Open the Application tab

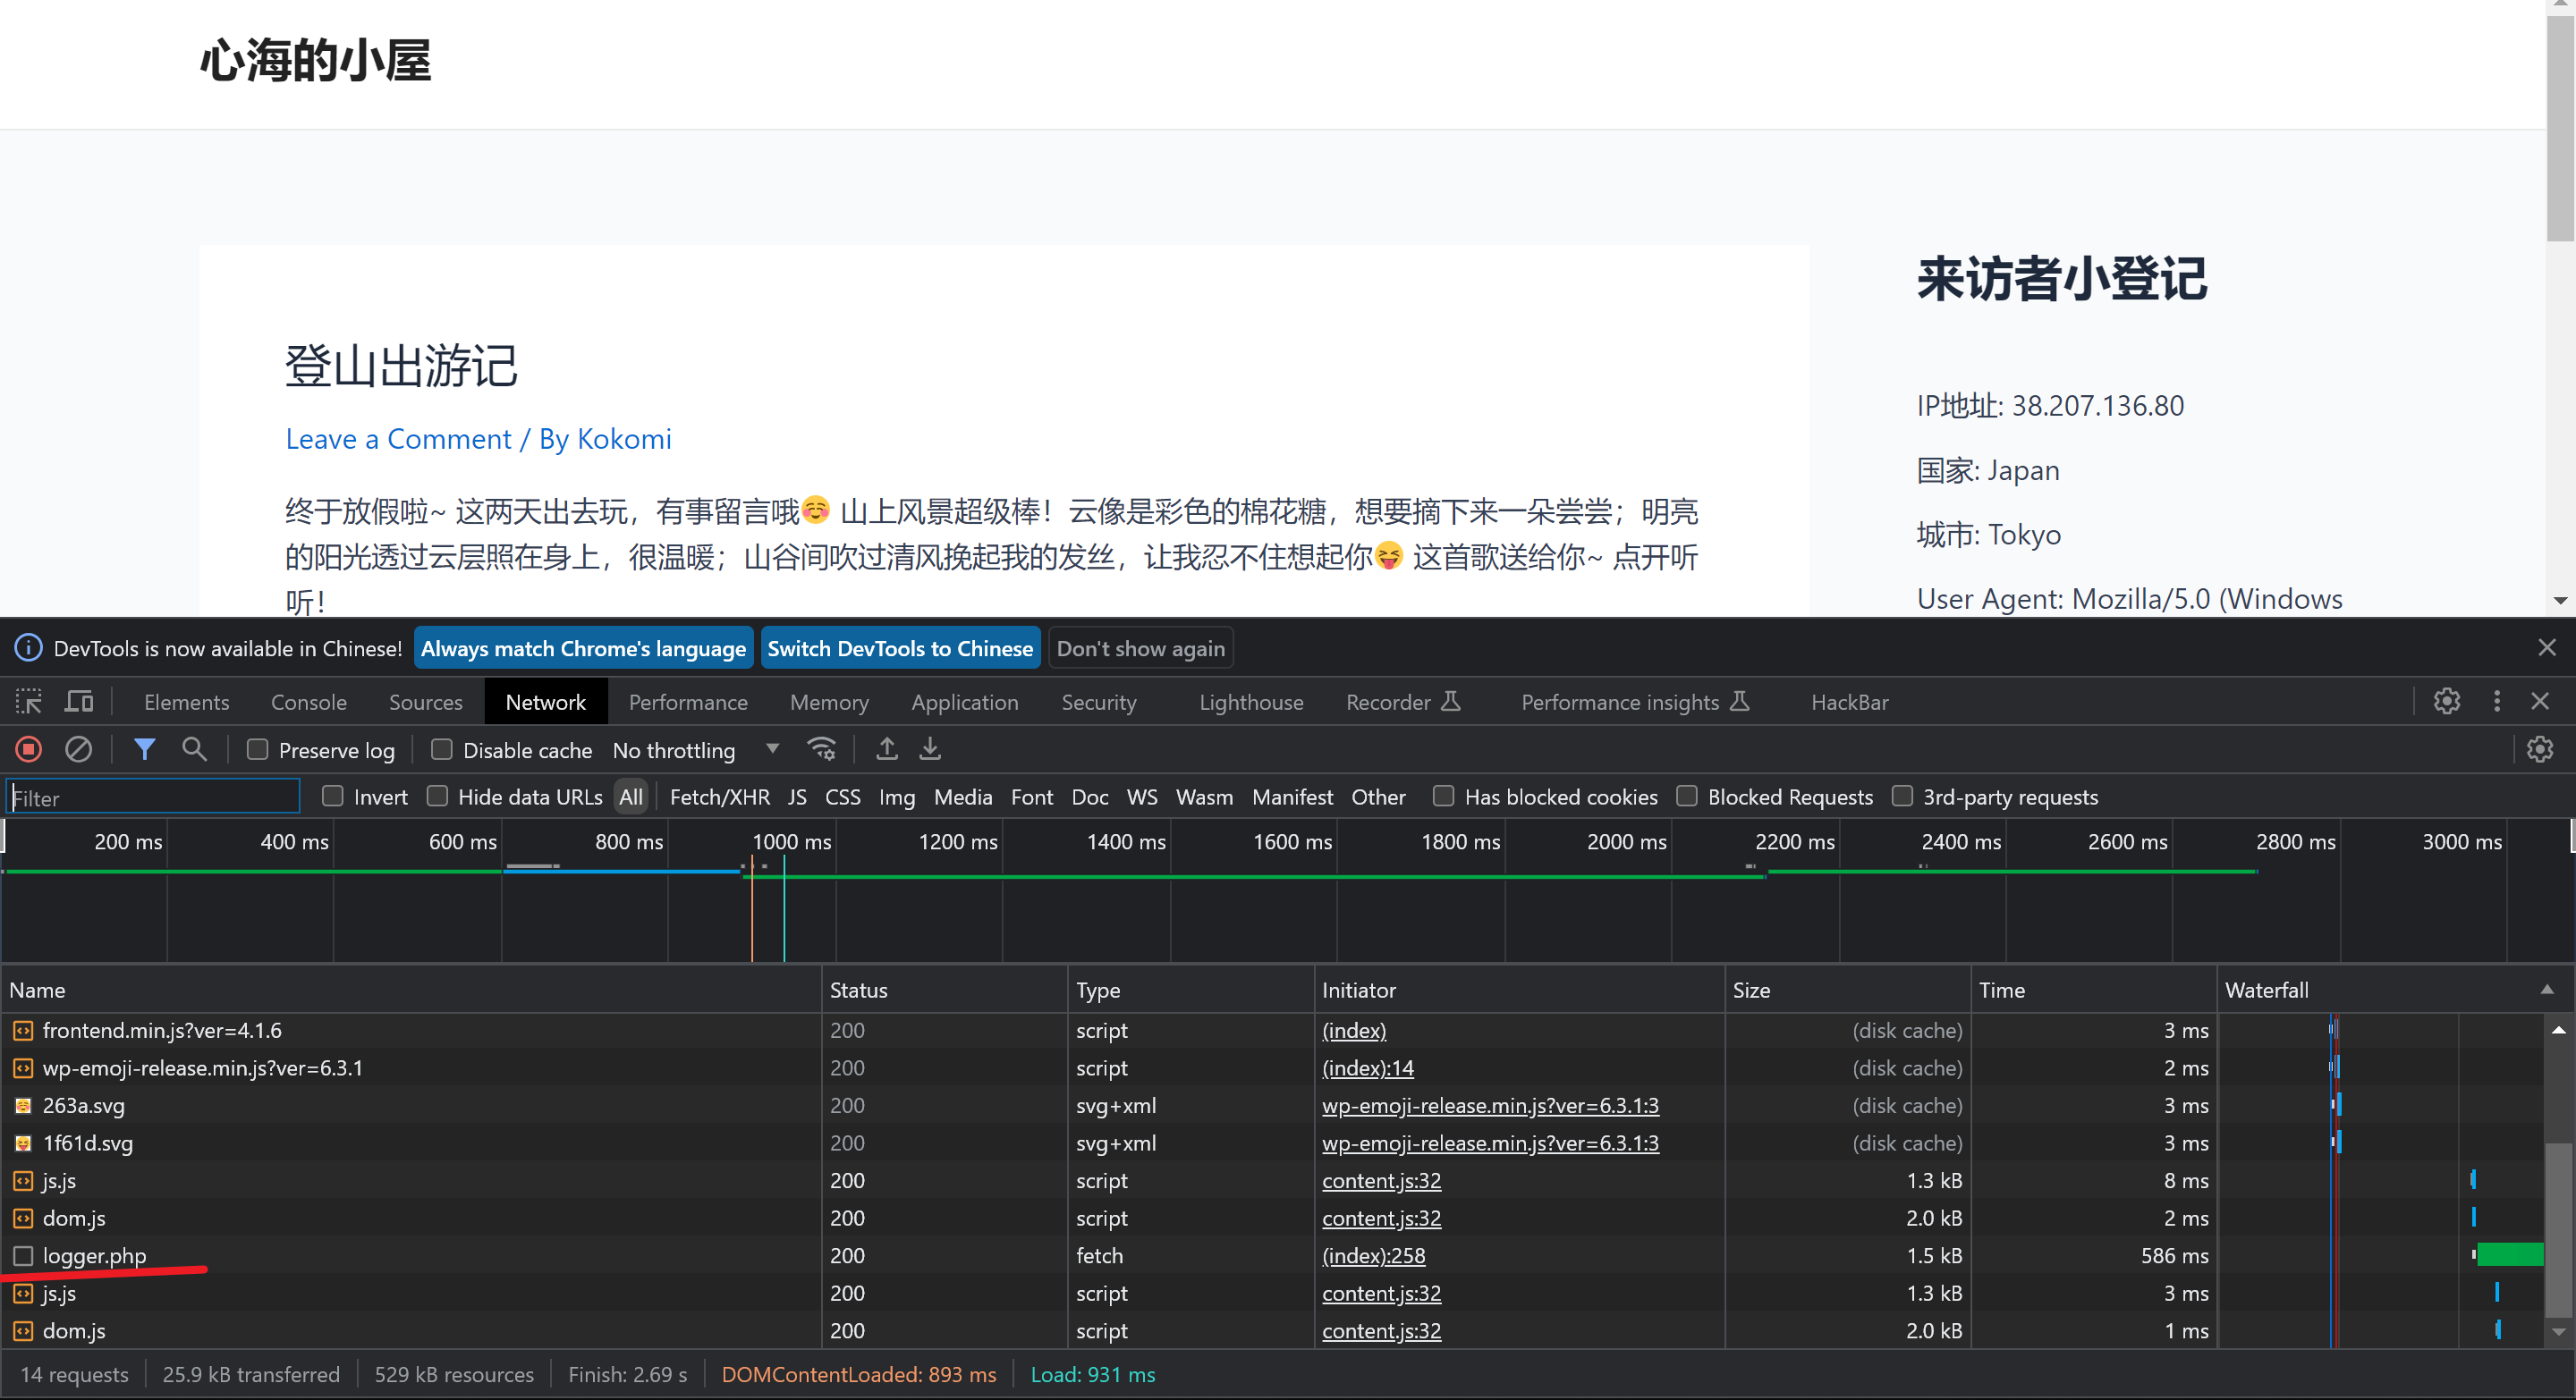[964, 703]
